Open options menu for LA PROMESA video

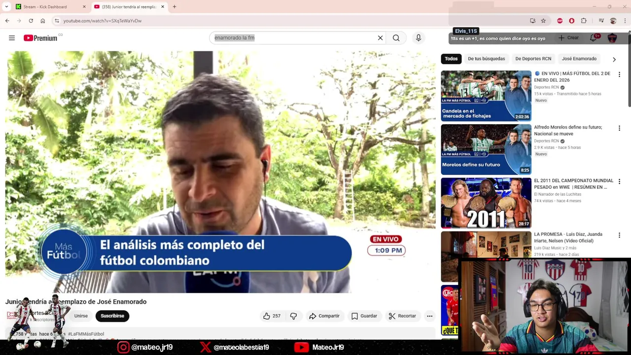click(x=619, y=235)
